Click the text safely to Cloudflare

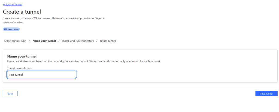13,23
